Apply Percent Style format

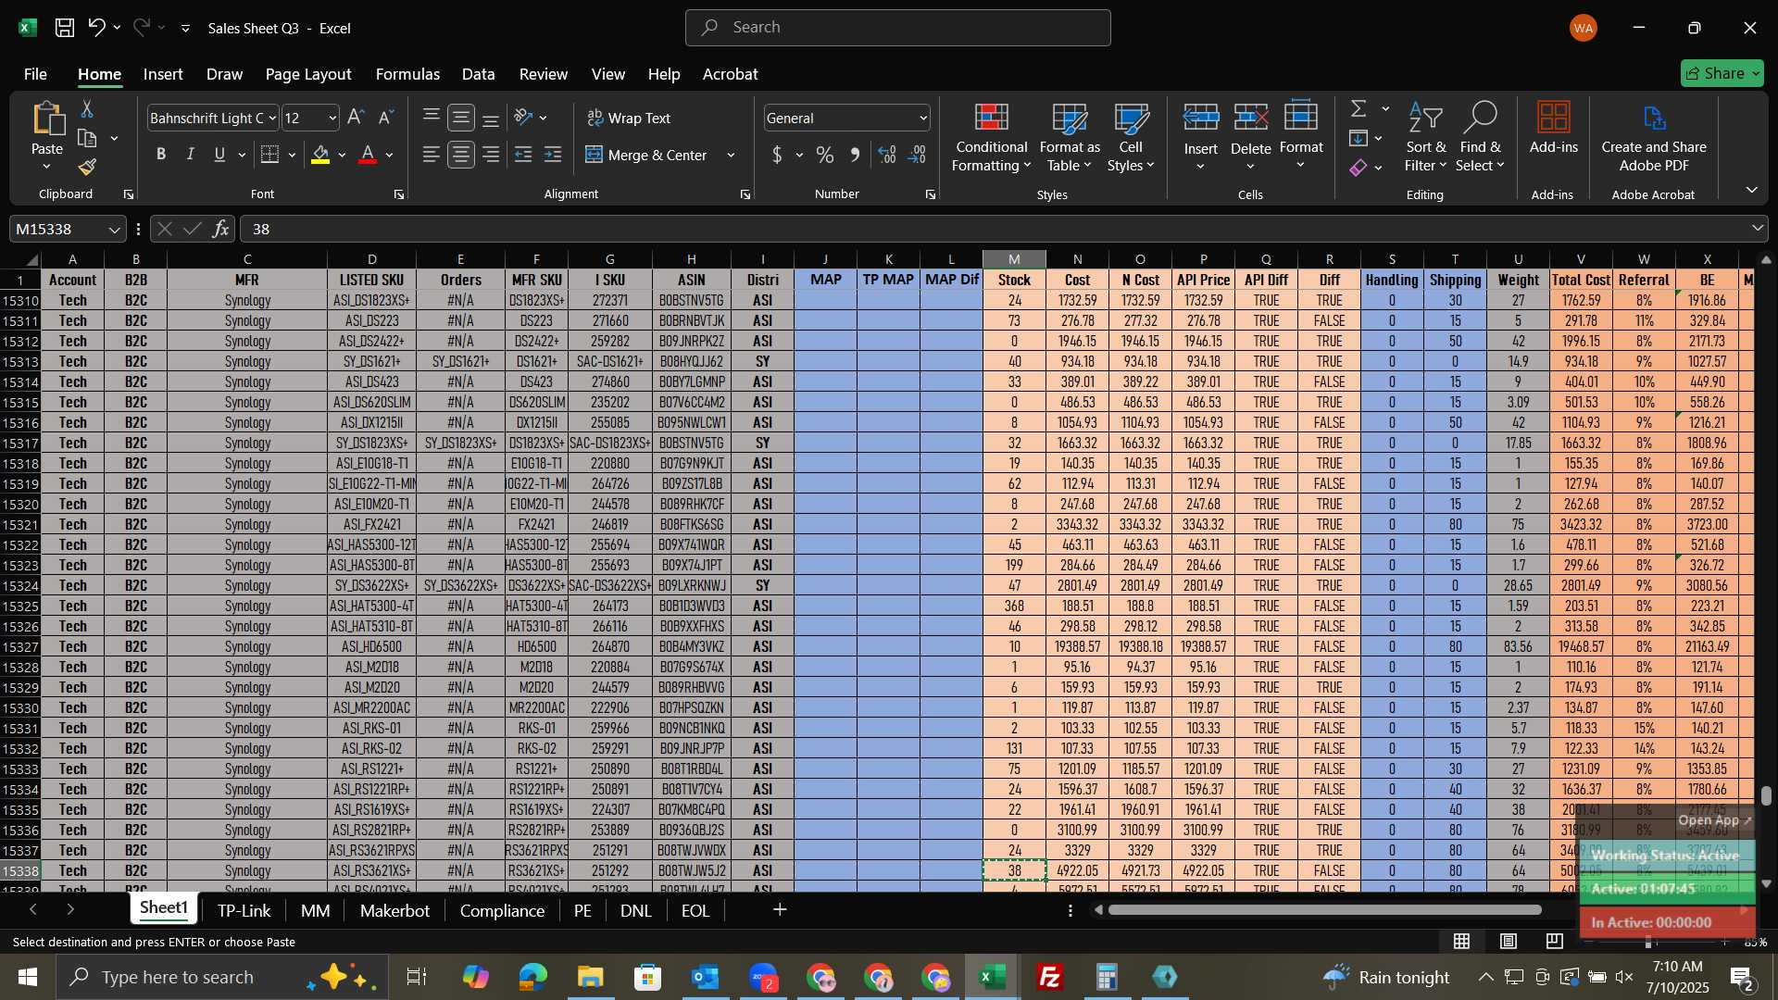pos(825,155)
